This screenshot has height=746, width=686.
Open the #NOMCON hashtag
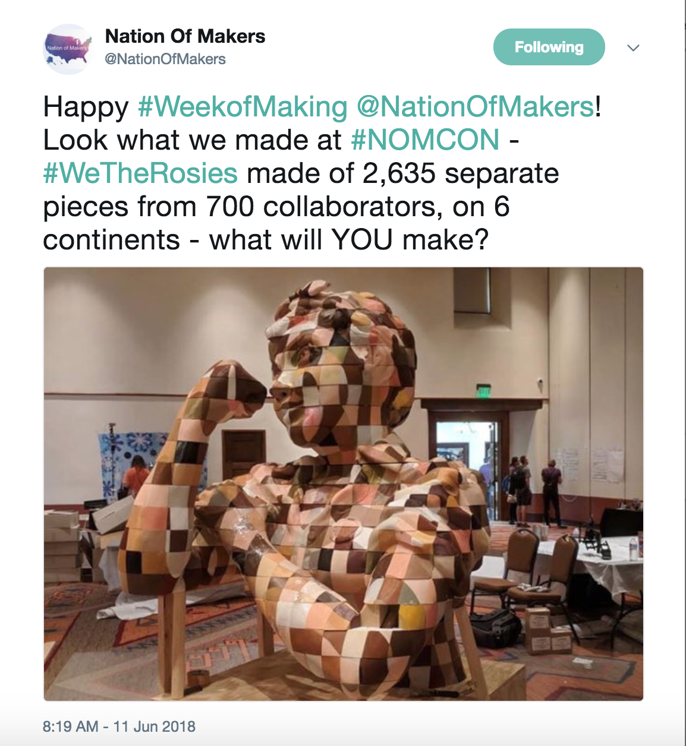coord(425,140)
